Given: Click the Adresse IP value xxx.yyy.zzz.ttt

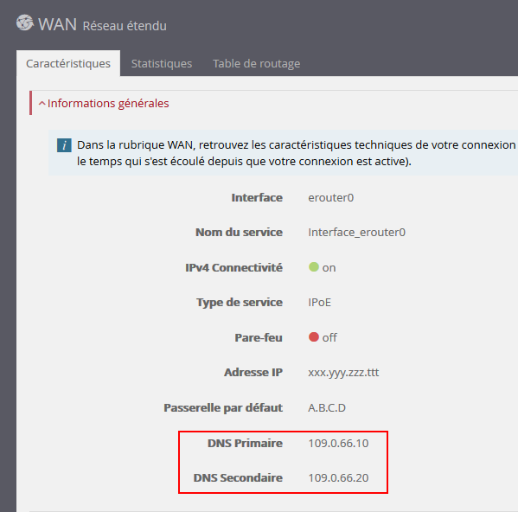Looking at the screenshot, I should pyautogui.click(x=343, y=373).
